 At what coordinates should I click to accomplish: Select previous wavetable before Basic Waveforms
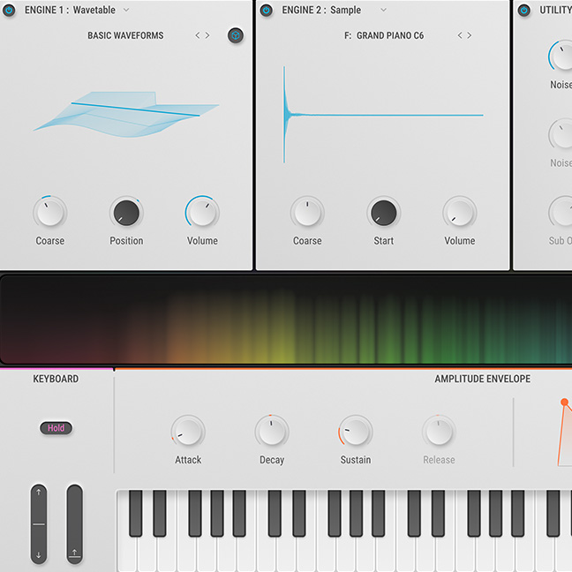click(197, 35)
